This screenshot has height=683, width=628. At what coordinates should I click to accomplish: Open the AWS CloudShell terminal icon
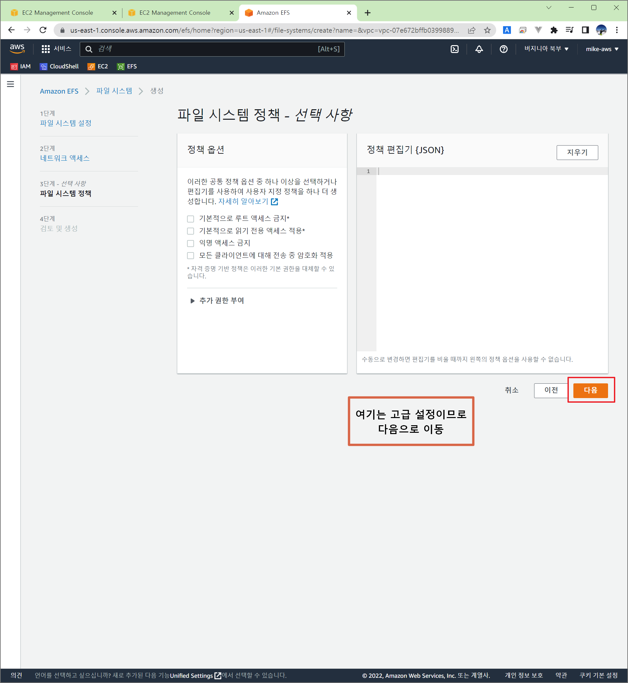[454, 49]
